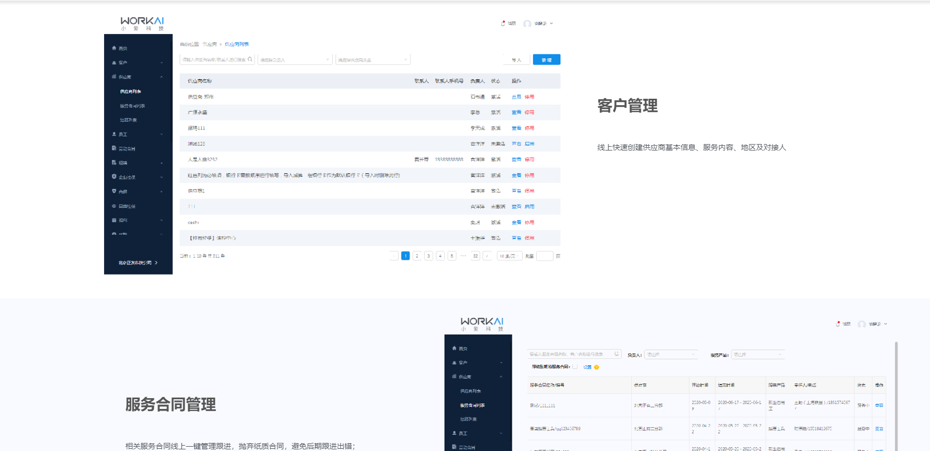Click 设置 link next to checkbox

(x=587, y=367)
